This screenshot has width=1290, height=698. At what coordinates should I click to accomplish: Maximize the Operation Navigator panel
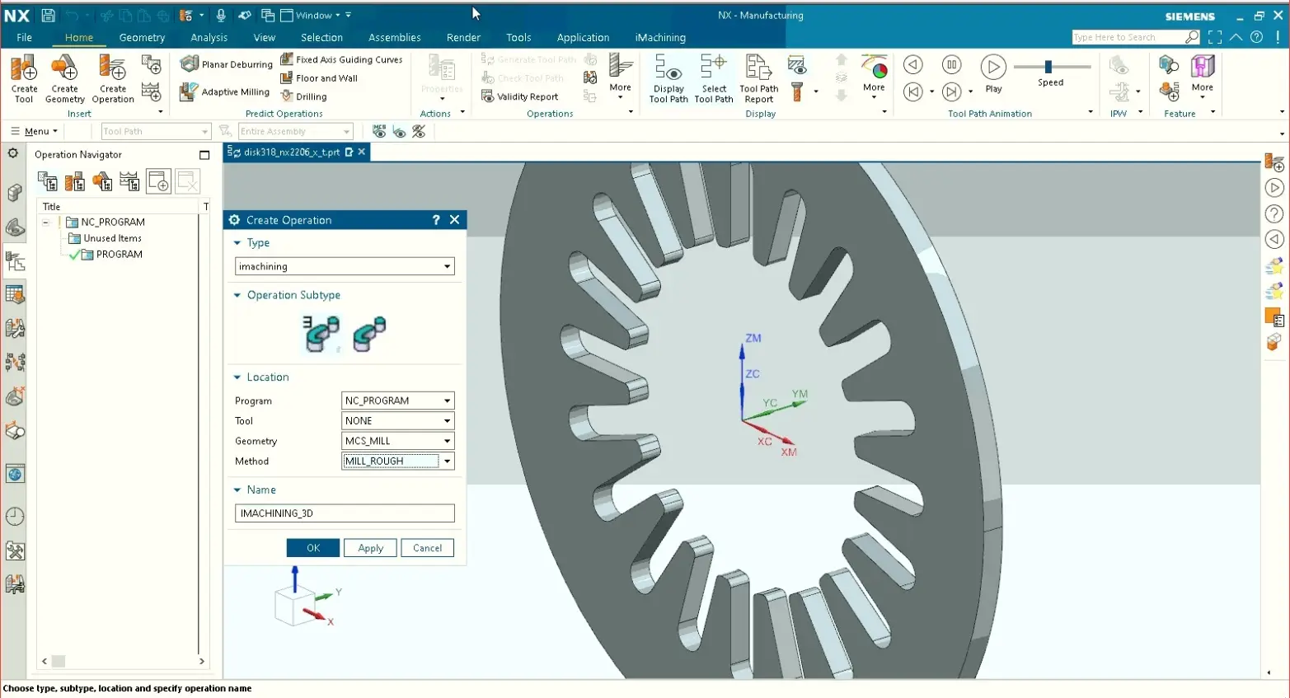(x=204, y=154)
